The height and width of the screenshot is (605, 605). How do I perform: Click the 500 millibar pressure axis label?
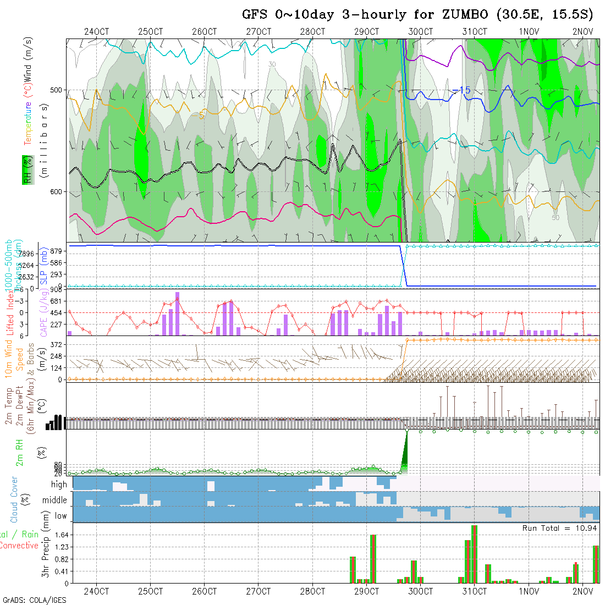[x=57, y=90]
